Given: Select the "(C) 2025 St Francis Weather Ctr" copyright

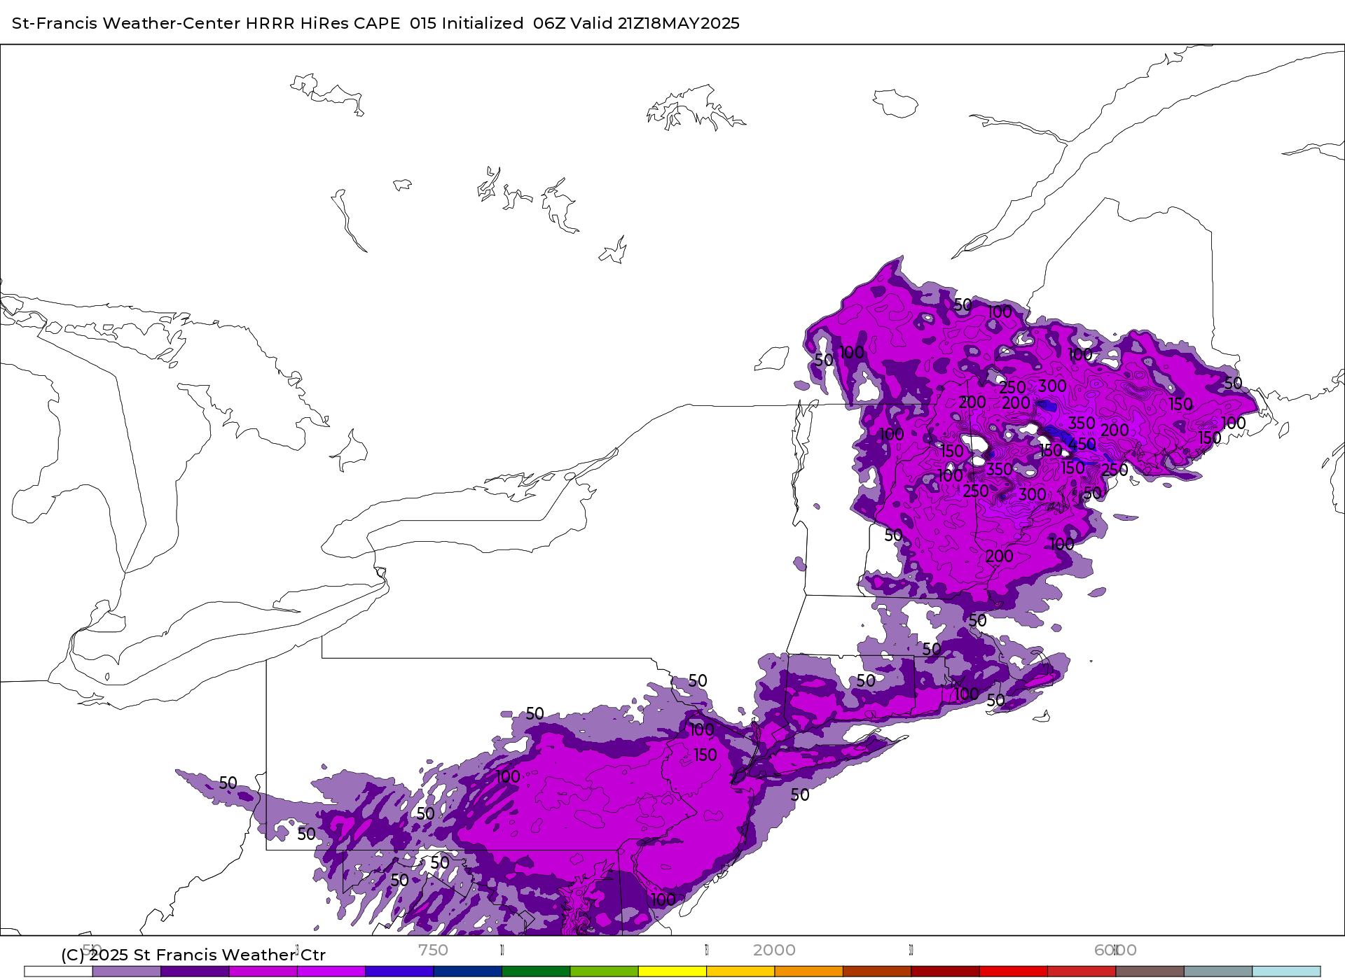Looking at the screenshot, I should [193, 955].
